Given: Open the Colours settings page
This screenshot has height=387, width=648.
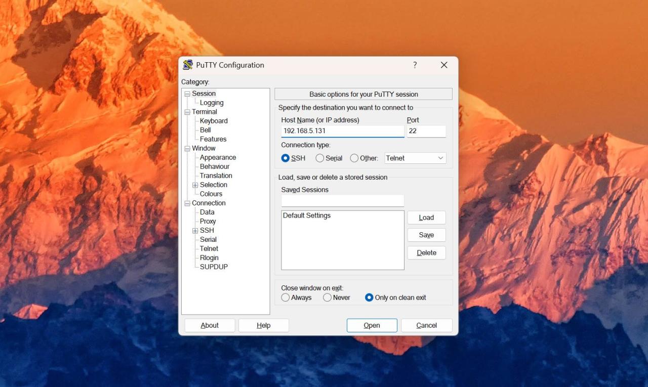Looking at the screenshot, I should tap(211, 194).
